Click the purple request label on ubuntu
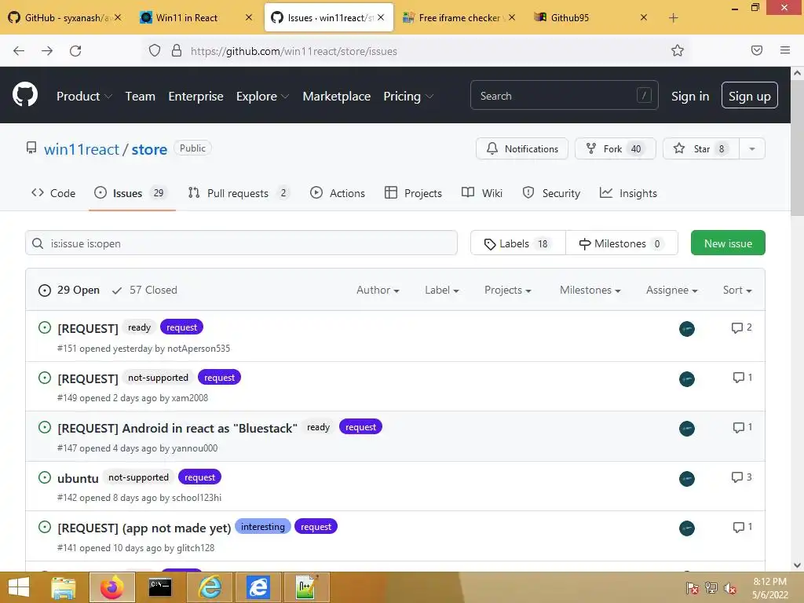This screenshot has width=804, height=603. click(x=199, y=477)
